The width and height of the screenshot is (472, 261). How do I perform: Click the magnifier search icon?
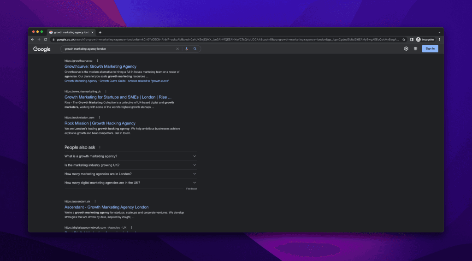pos(195,49)
